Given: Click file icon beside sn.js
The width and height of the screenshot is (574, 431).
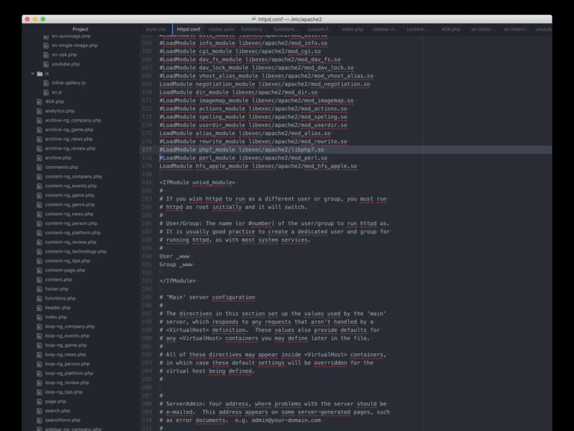Looking at the screenshot, I should [45, 92].
